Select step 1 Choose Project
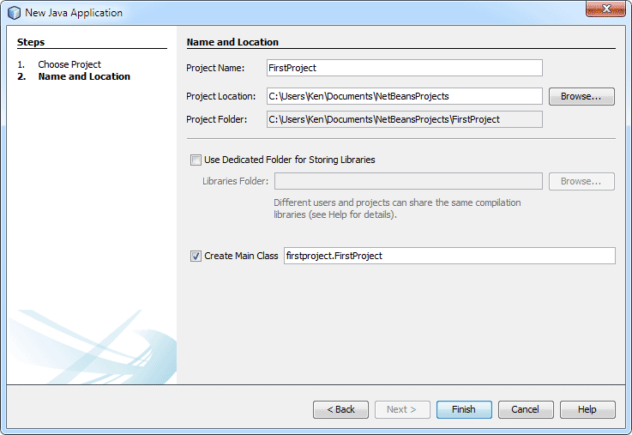The width and height of the screenshot is (632, 435). [x=69, y=64]
